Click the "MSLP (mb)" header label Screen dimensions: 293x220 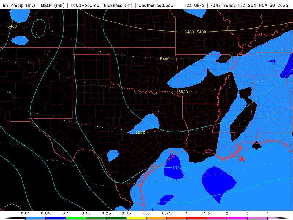click(53, 5)
